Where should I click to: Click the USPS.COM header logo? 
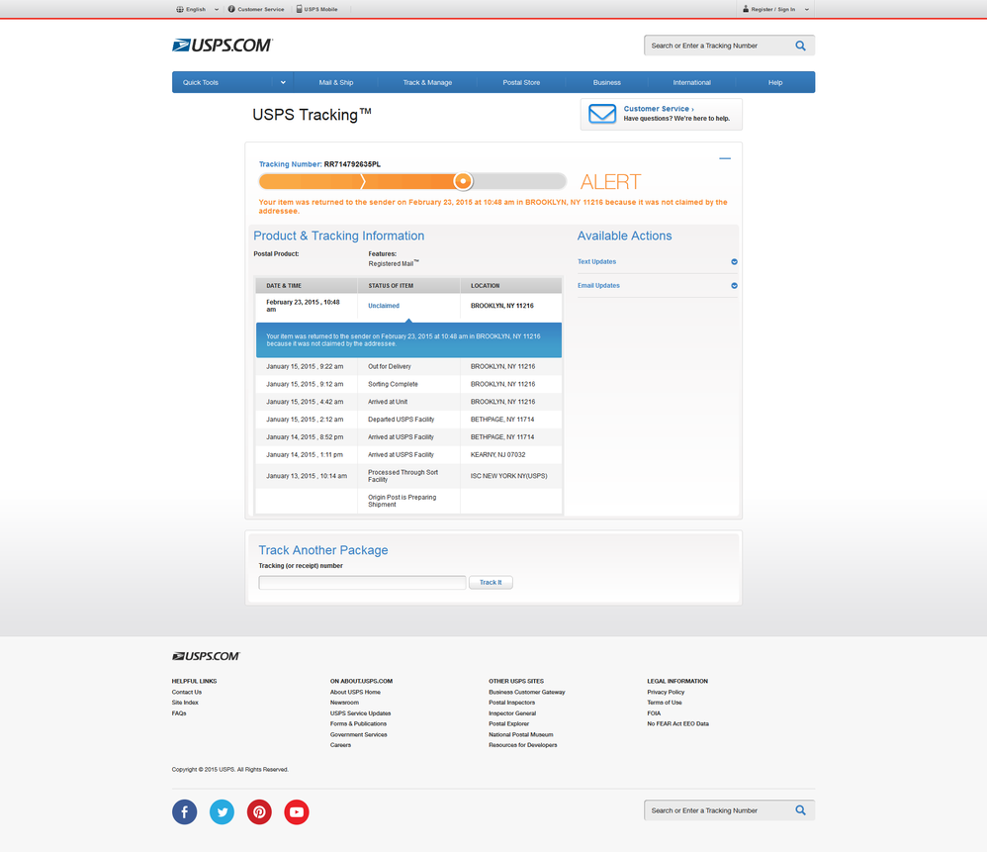coord(223,46)
